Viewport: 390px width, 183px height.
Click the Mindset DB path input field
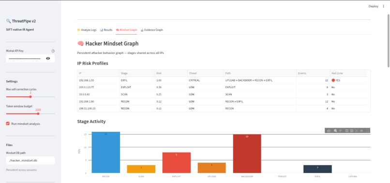click(x=30, y=160)
